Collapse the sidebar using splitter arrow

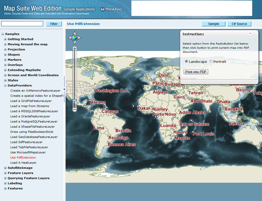coord(64,89)
